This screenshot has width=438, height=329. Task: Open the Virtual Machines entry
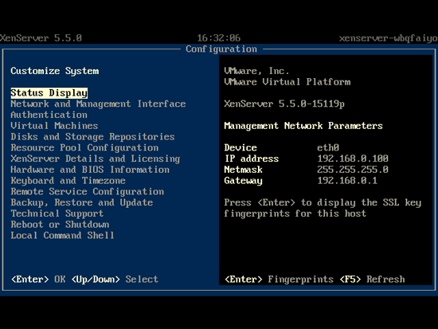point(54,126)
